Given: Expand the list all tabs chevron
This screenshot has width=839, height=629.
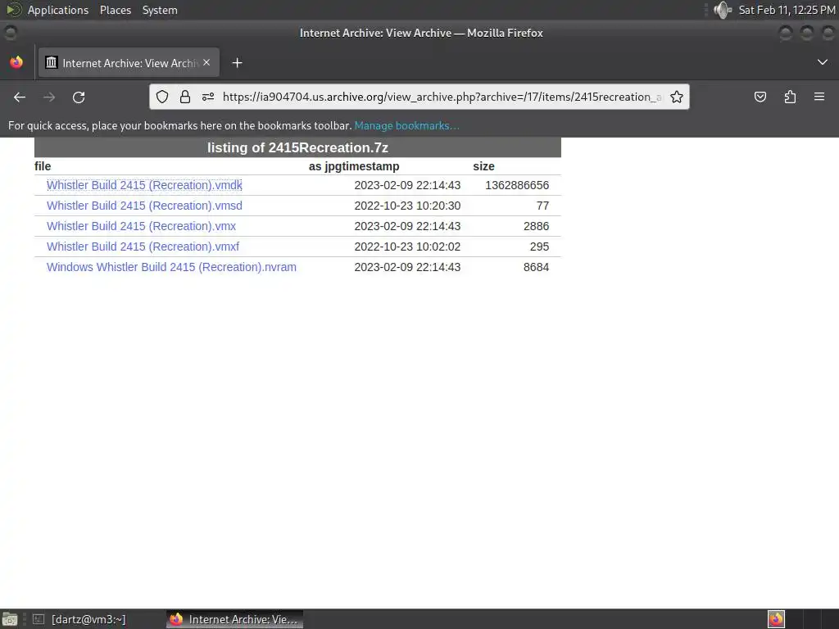Looking at the screenshot, I should coord(823,62).
